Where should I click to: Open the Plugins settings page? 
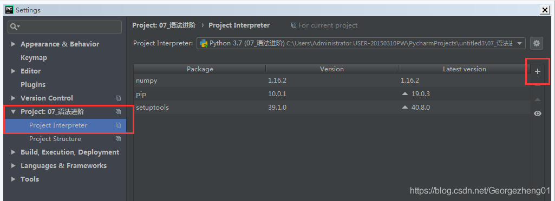tap(33, 85)
